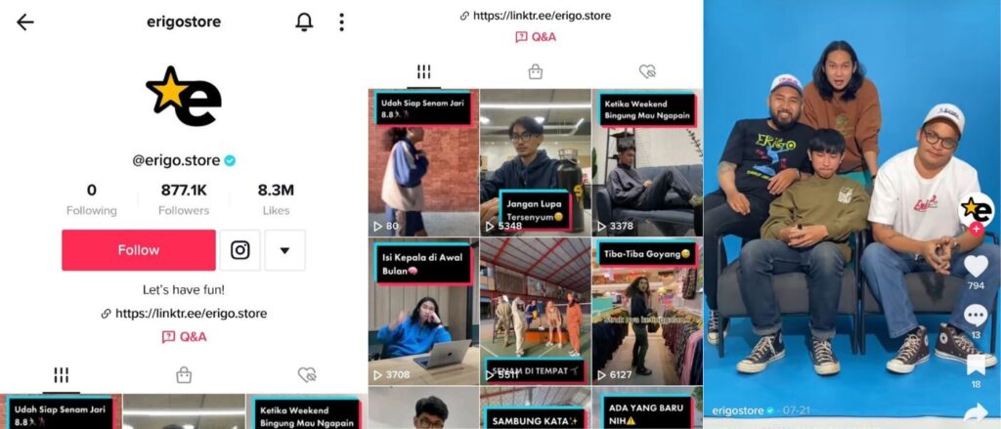Screen dimensions: 1001x429
Task: Open Q&A in the middle panel
Action: point(536,37)
